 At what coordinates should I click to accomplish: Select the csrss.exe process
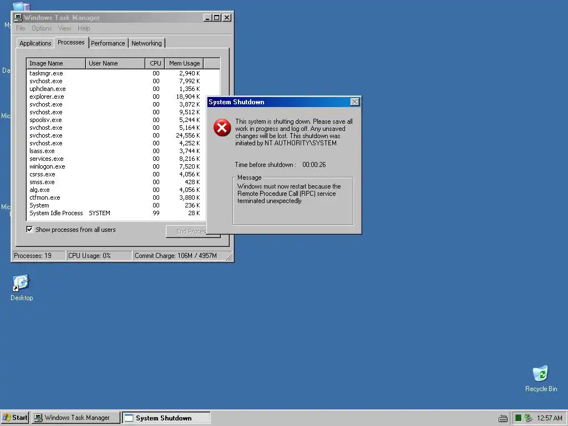[116, 174]
